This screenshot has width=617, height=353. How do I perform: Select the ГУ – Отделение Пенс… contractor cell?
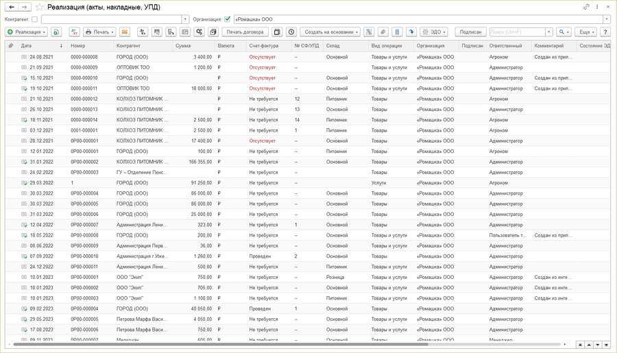(x=142, y=172)
